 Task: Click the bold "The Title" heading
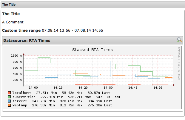(x=11, y=14)
